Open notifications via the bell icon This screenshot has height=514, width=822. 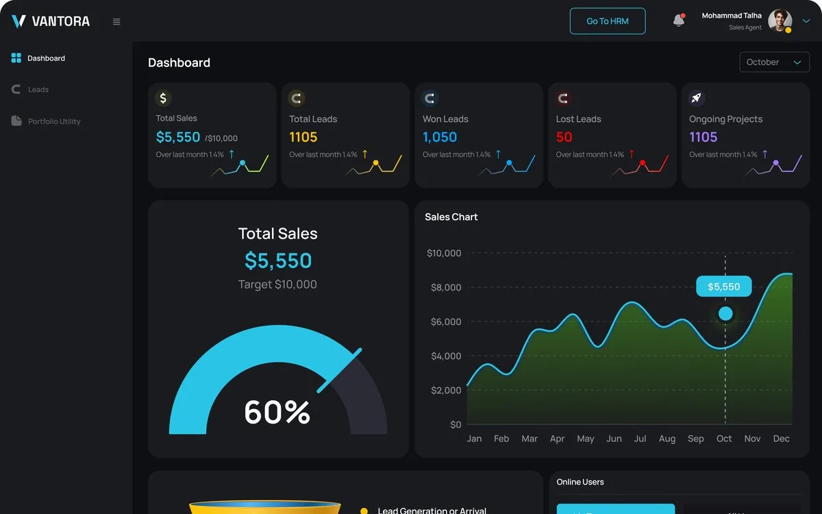point(679,21)
